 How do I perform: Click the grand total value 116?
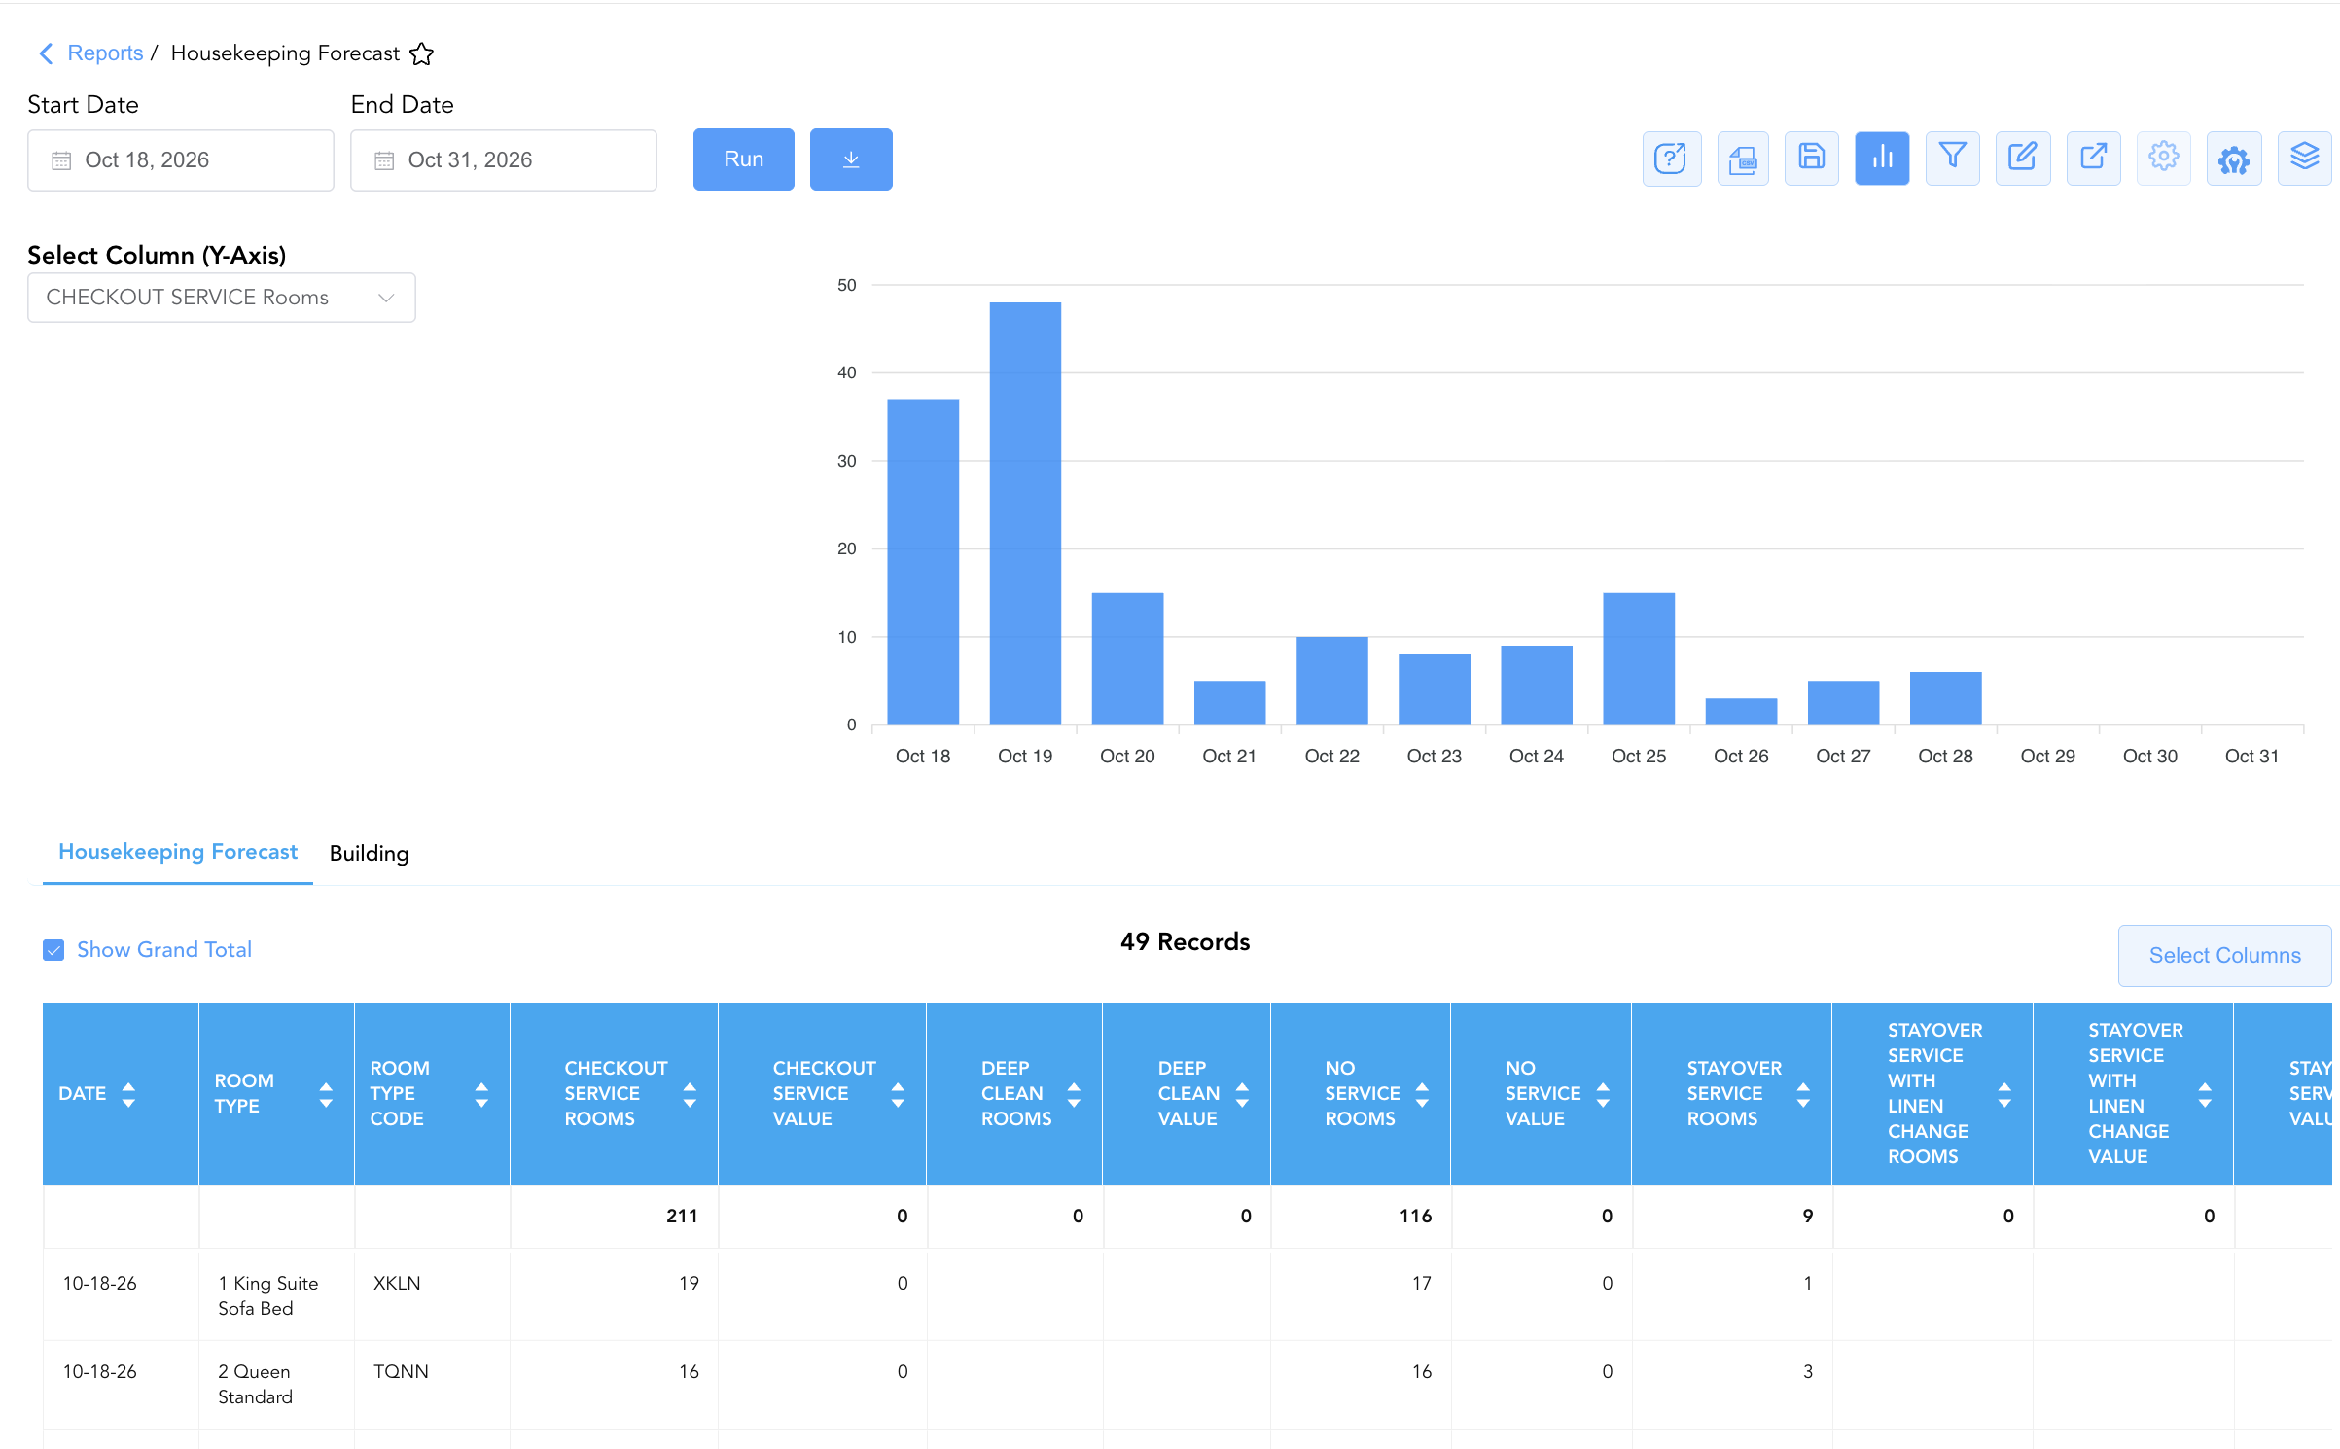tap(1415, 1216)
